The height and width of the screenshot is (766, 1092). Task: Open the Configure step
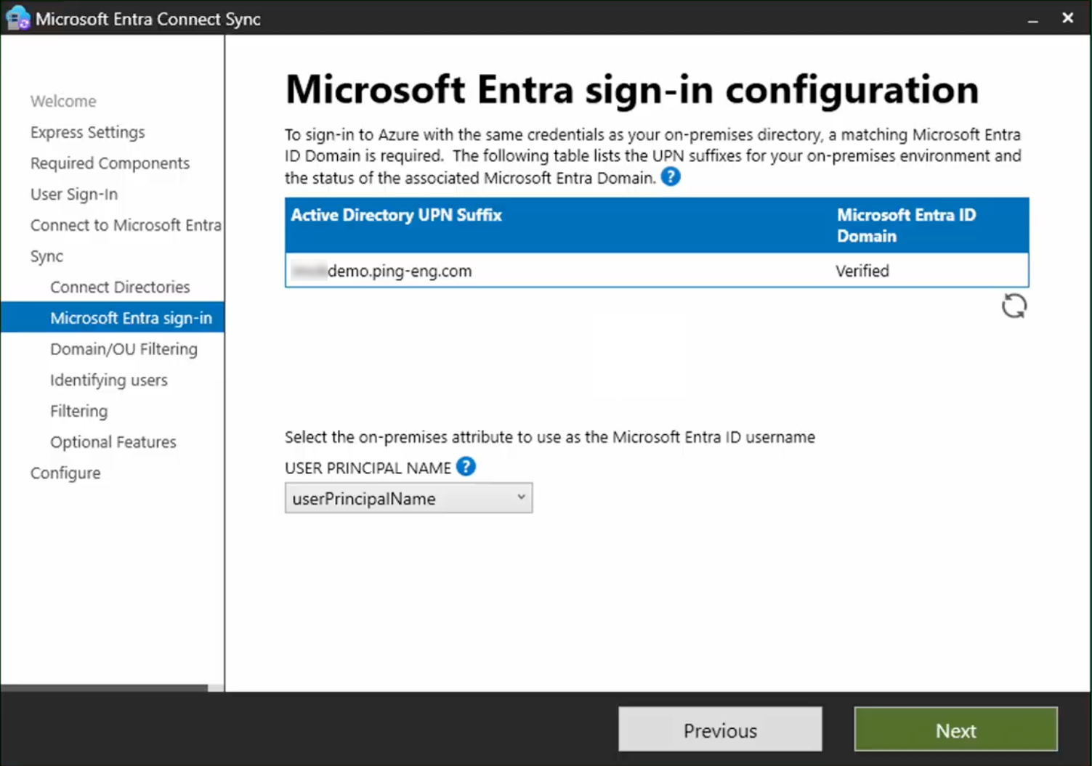65,473
